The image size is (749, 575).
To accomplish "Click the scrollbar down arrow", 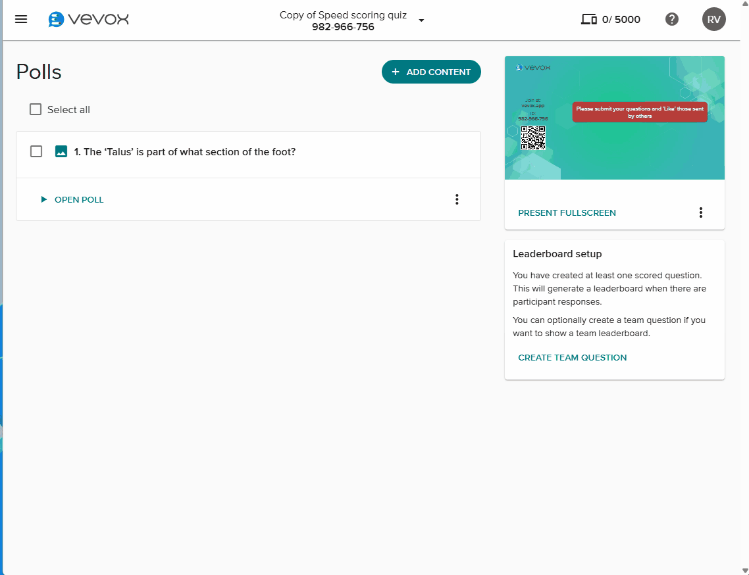I will click(x=744, y=571).
